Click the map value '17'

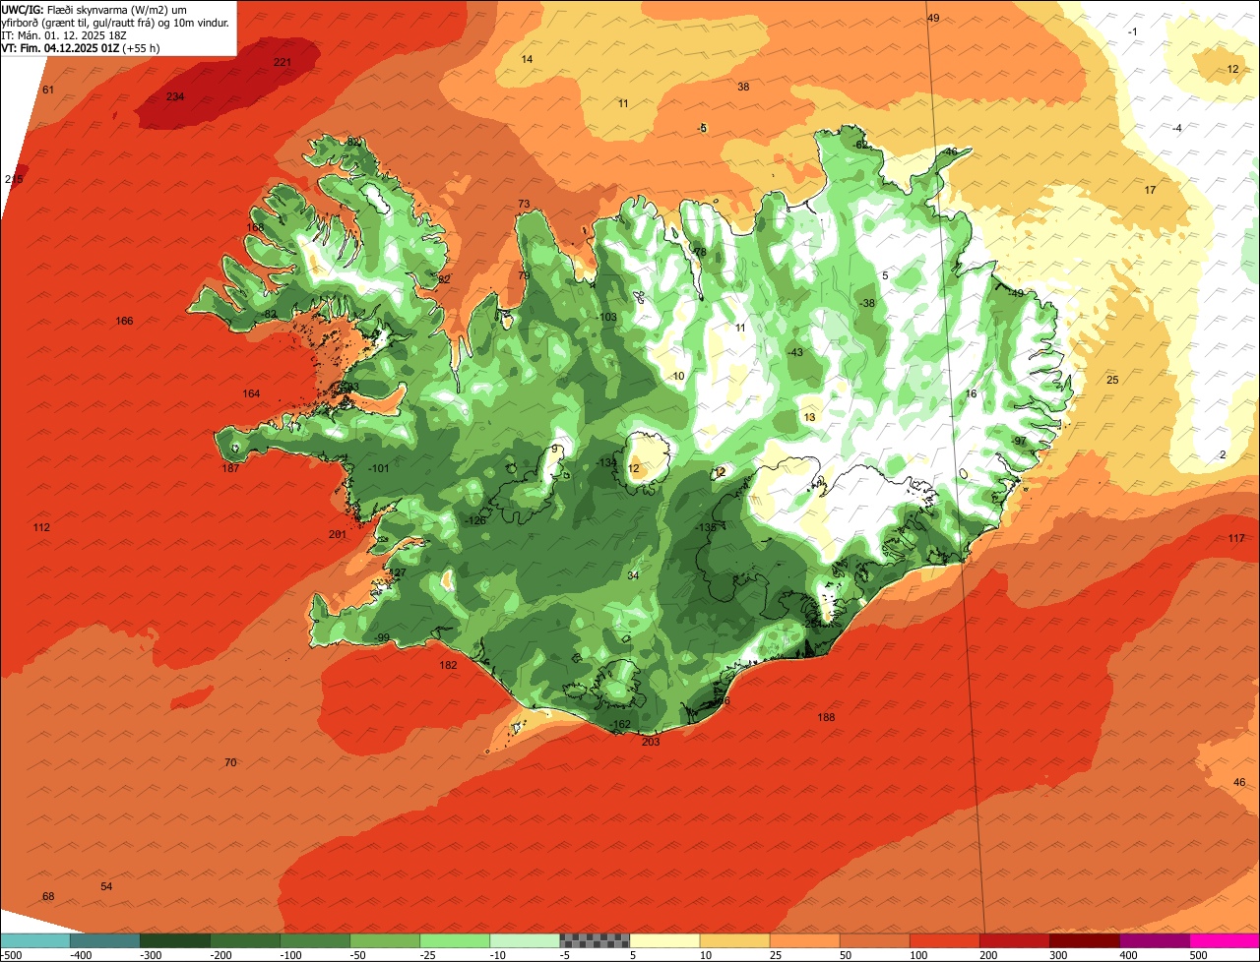[1150, 190]
